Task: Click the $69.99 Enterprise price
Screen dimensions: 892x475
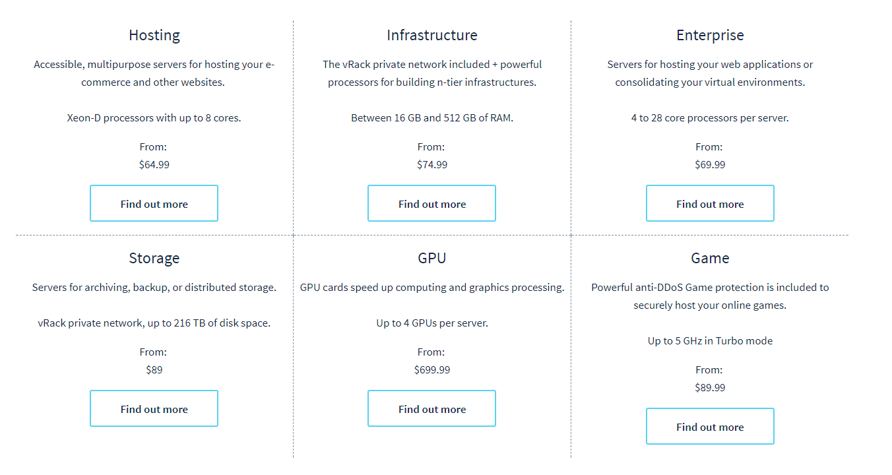Action: tap(710, 165)
